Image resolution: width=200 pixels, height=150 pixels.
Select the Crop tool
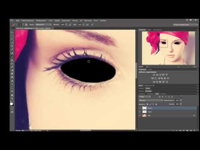pyautogui.click(x=12, y=46)
